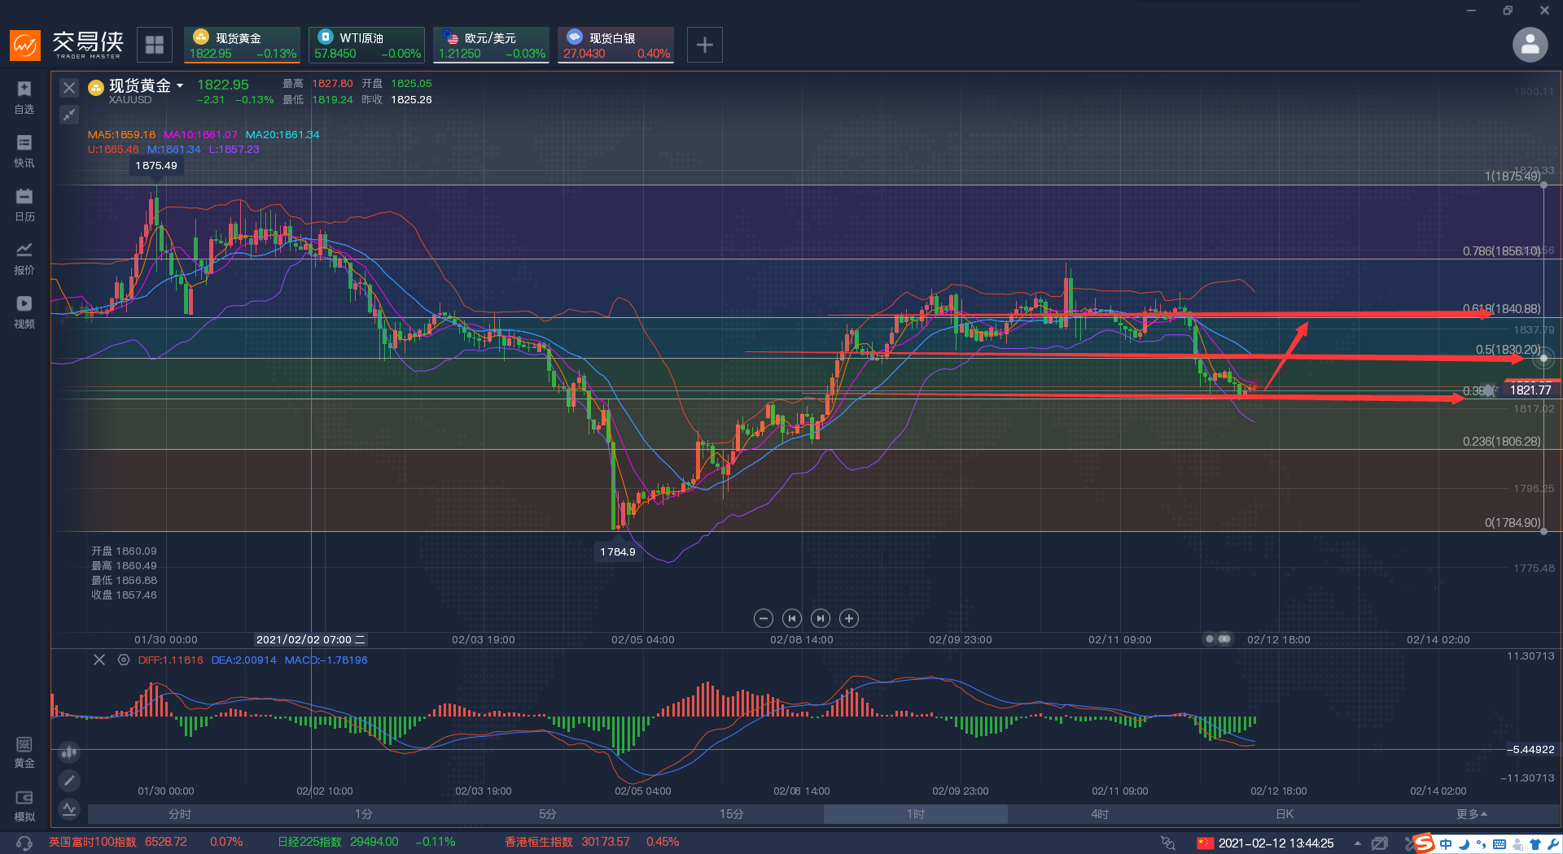Select the 4时 timeframe tab
This screenshot has width=1563, height=854.
(x=1100, y=814)
